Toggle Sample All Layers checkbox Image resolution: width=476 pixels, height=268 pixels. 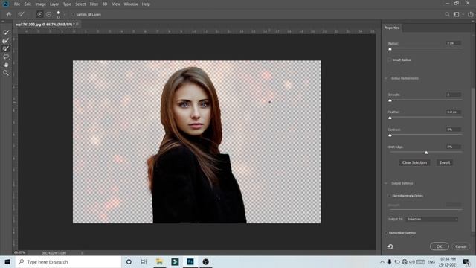73,14
